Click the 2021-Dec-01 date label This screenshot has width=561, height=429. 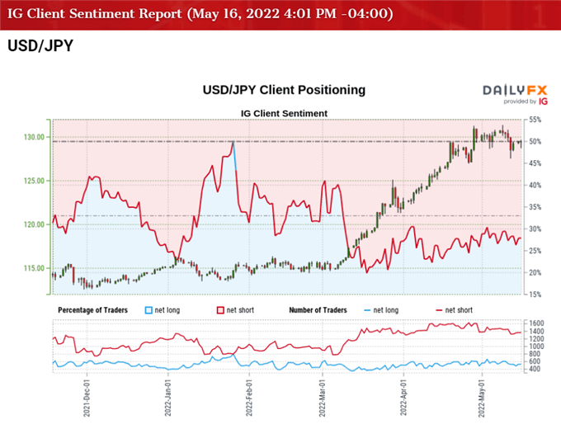(87, 398)
